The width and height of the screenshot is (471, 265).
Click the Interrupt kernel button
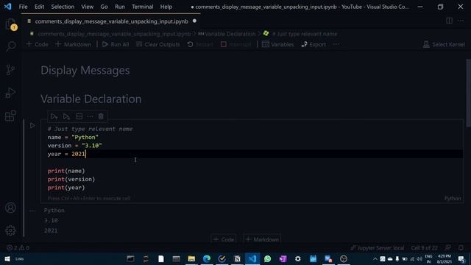pyautogui.click(x=235, y=44)
